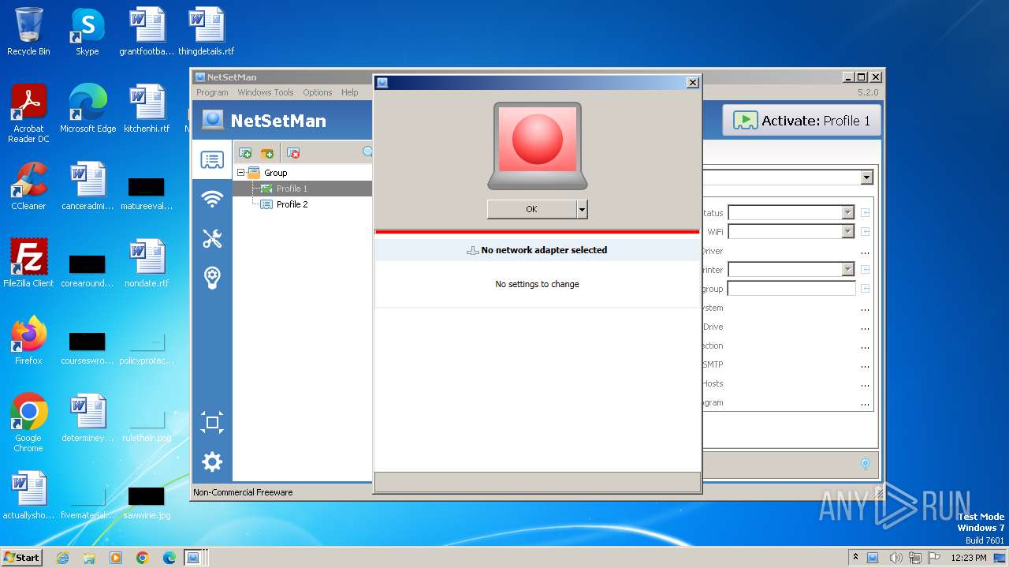This screenshot has width=1009, height=568.
Task: Click the arrow icon next to Workgroup field
Action: click(865, 289)
